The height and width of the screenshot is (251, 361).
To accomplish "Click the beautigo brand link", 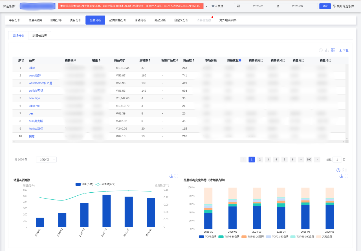I will point(34,98).
